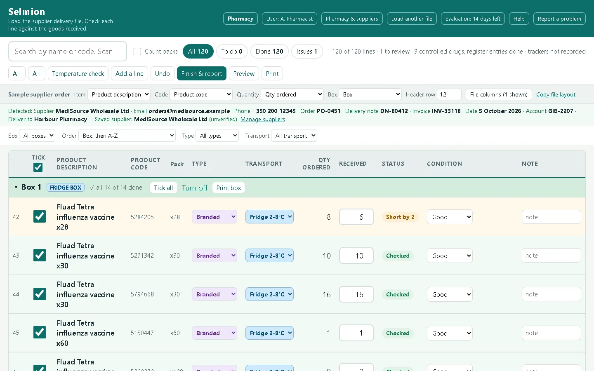The width and height of the screenshot is (594, 371).
Task: Open Print box for Box 1
Action: (x=229, y=188)
